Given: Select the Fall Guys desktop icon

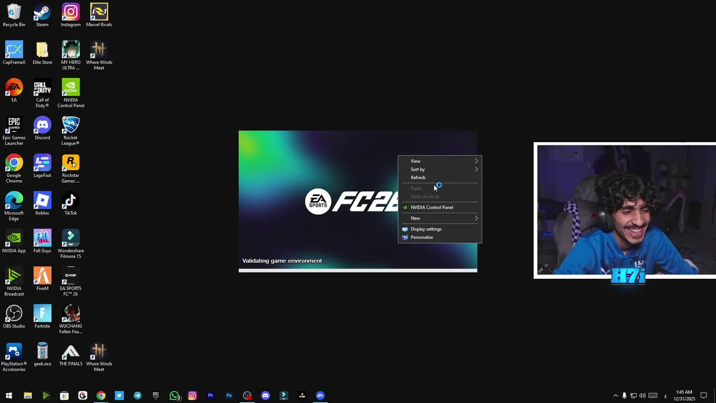Looking at the screenshot, I should pyautogui.click(x=43, y=241).
